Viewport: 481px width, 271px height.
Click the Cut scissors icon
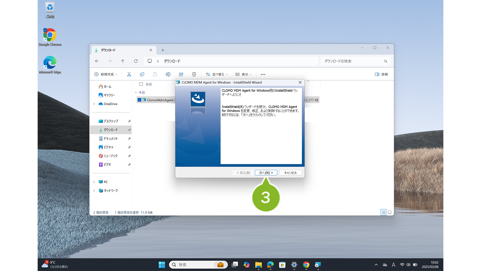tap(129, 74)
